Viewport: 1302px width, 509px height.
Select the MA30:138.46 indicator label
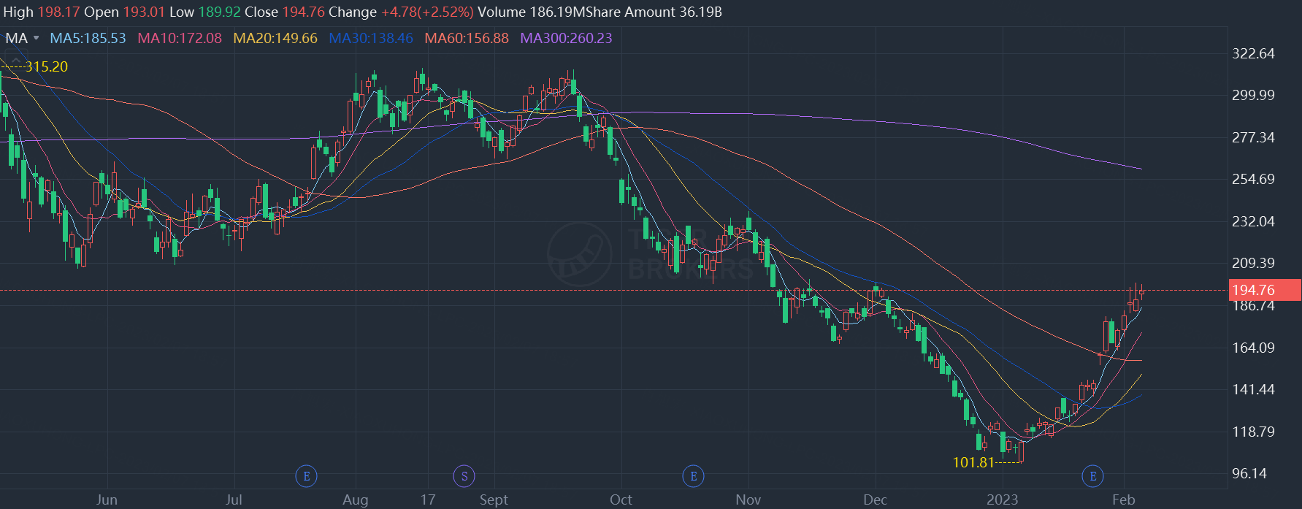371,39
